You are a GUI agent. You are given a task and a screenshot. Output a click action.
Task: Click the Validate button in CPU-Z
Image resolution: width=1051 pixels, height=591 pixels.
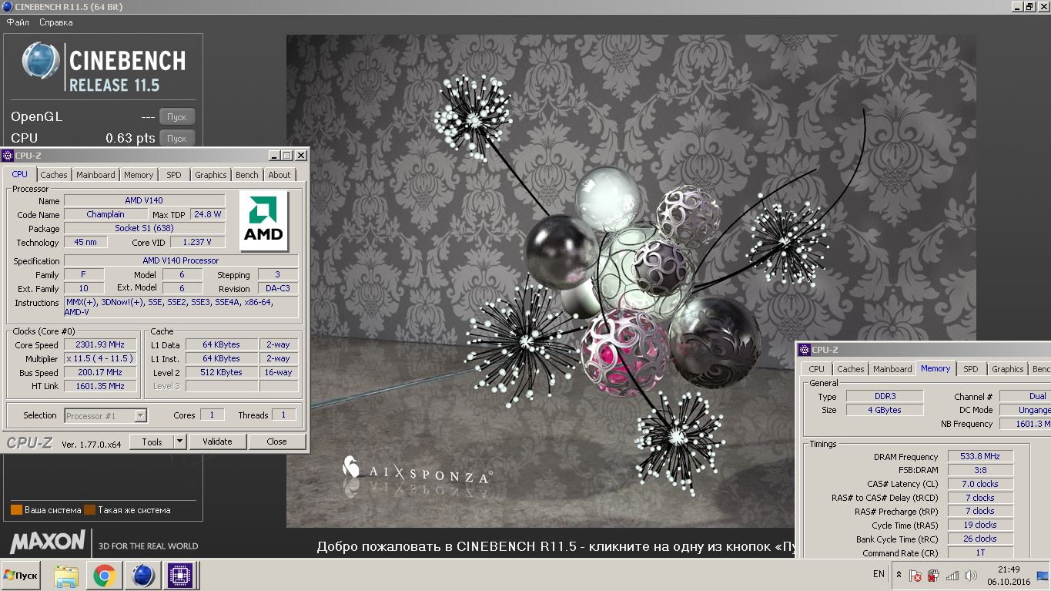(217, 442)
